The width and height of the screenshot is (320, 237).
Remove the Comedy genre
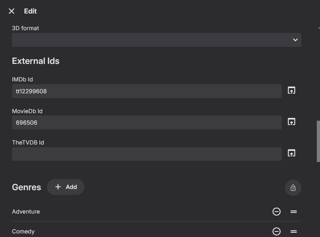click(x=277, y=231)
